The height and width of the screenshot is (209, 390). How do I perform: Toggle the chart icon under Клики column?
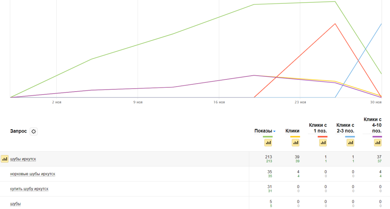(x=296, y=142)
